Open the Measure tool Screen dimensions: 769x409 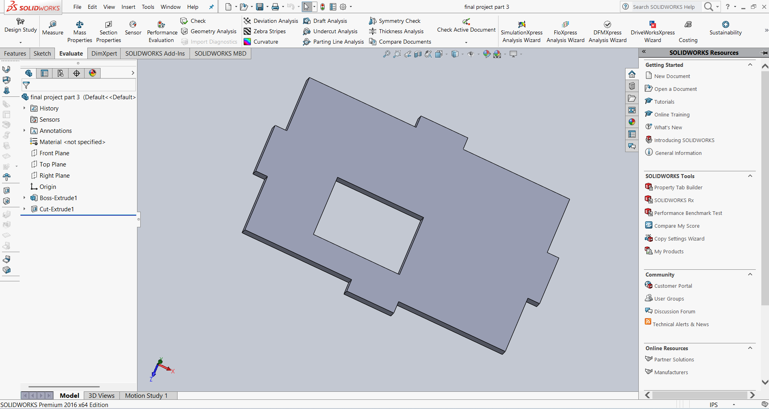52,28
